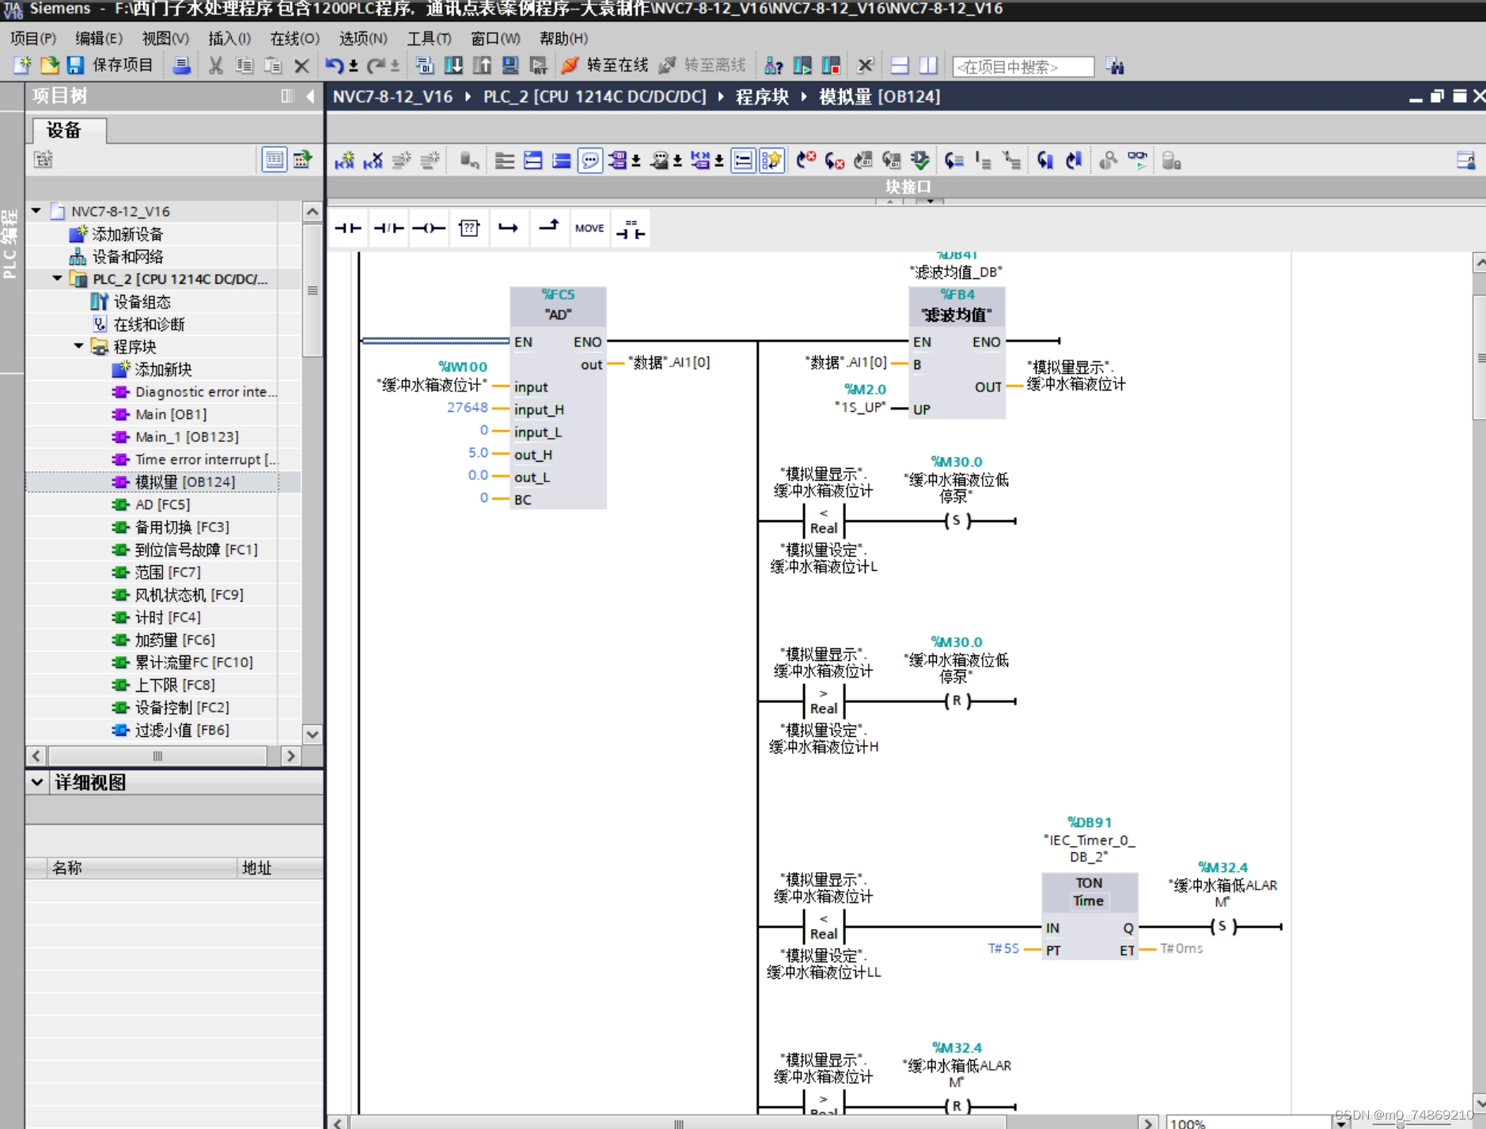Click monitoring on/off glasses icon

(x=1137, y=160)
